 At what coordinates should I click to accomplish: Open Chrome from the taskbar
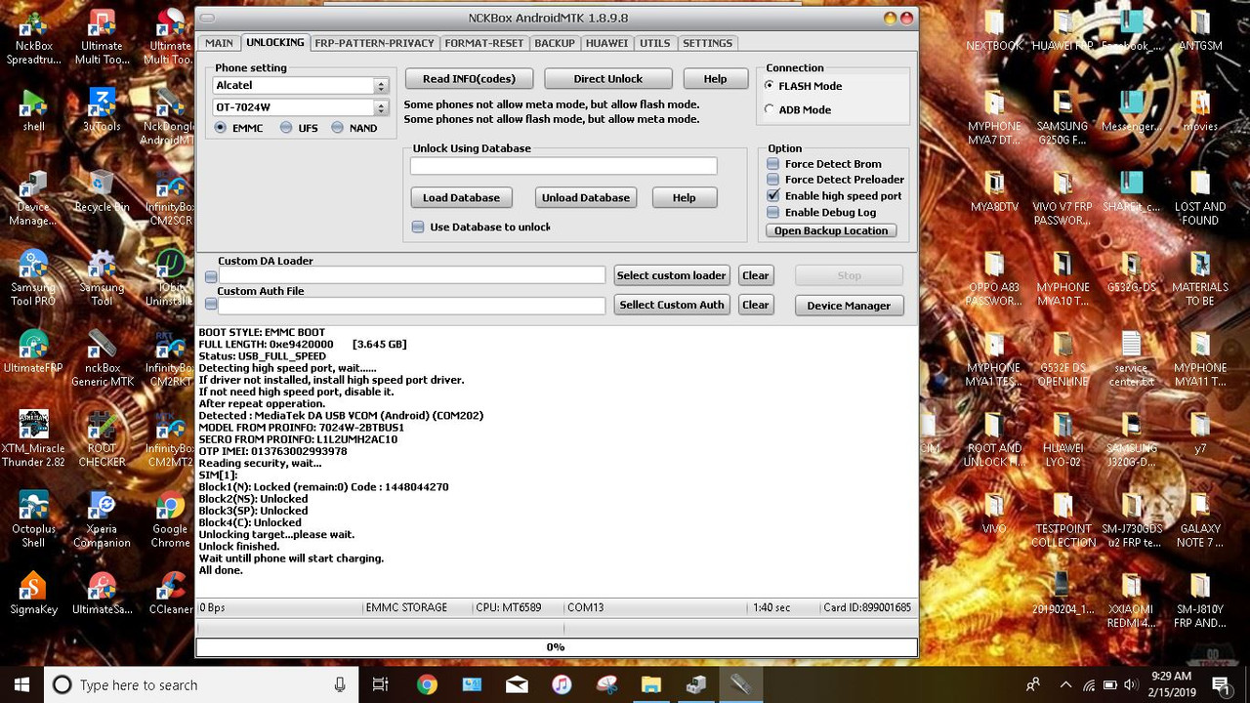point(427,684)
